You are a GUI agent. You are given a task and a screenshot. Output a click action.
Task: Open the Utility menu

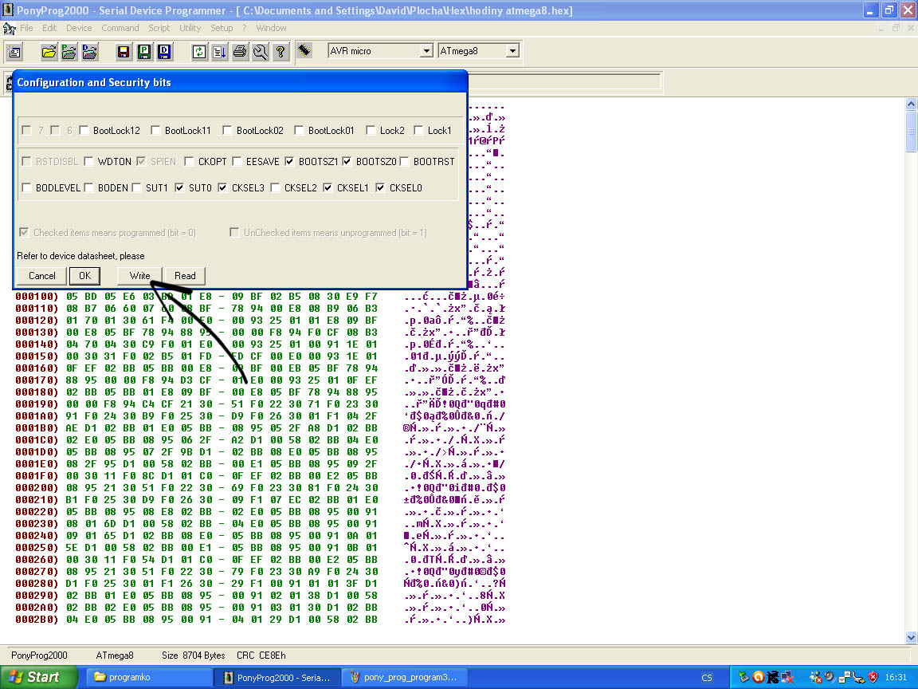coord(190,28)
